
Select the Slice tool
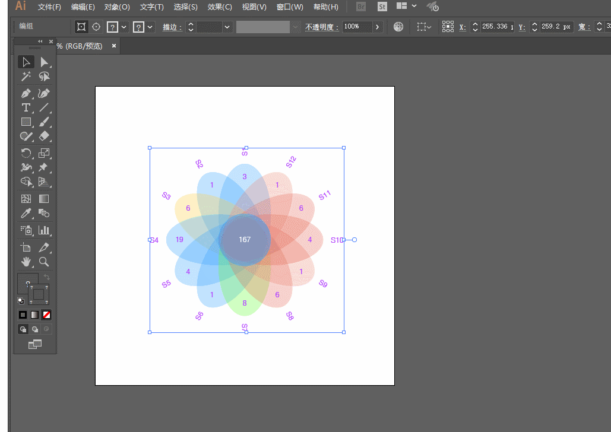tap(44, 247)
